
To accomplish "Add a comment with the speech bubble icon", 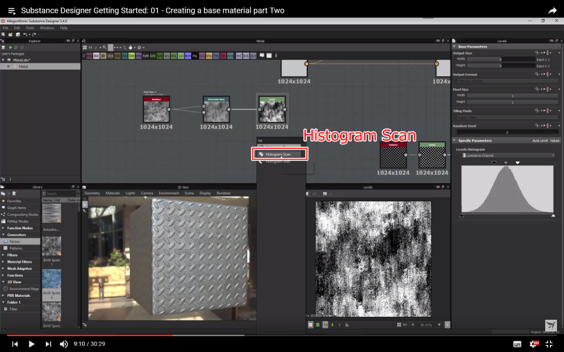I will coord(262,56).
